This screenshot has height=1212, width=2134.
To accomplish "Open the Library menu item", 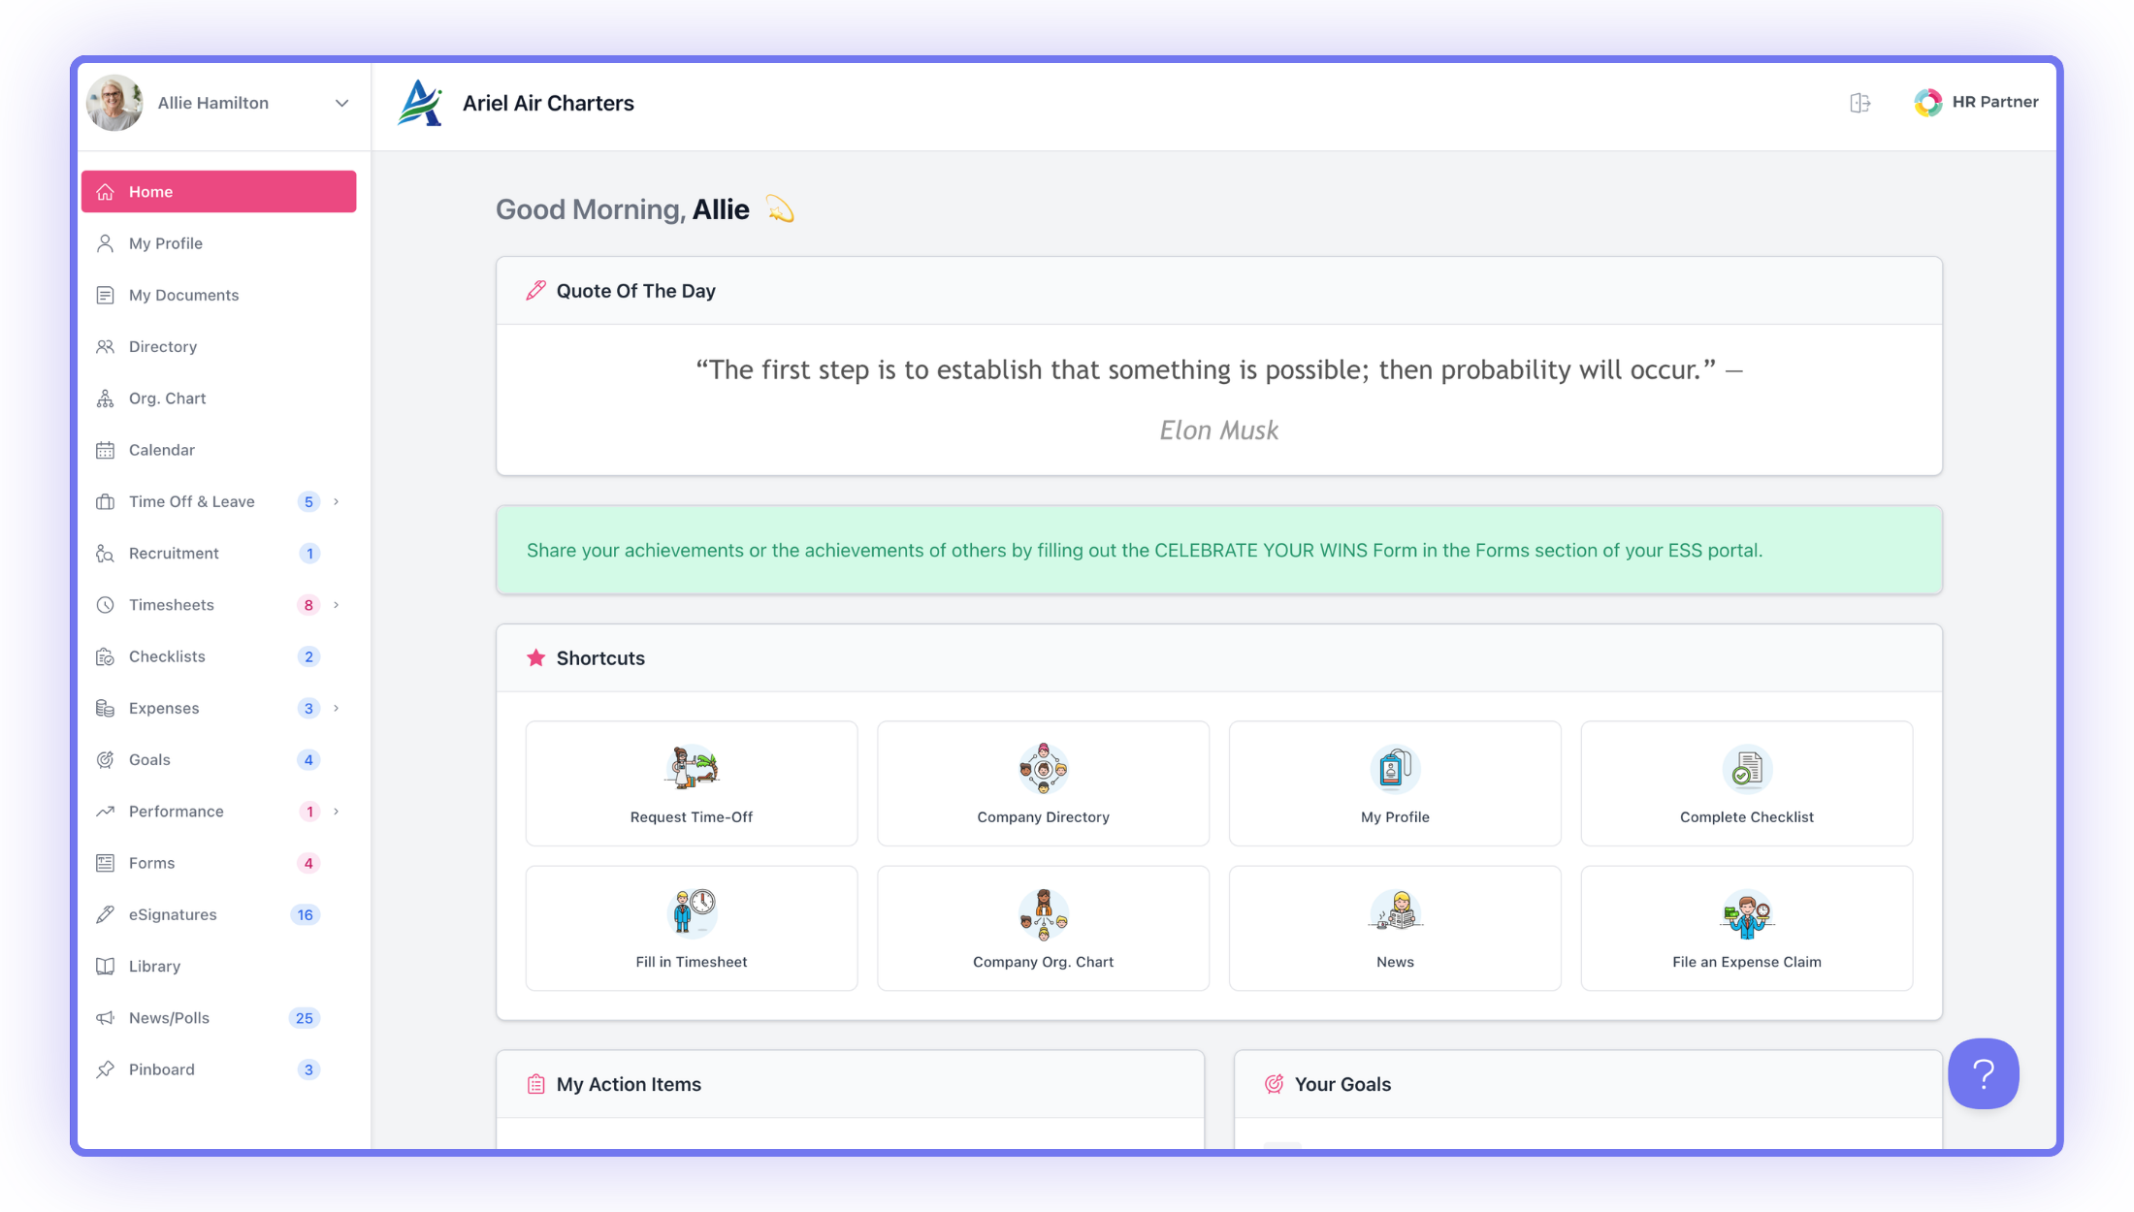I will point(218,966).
